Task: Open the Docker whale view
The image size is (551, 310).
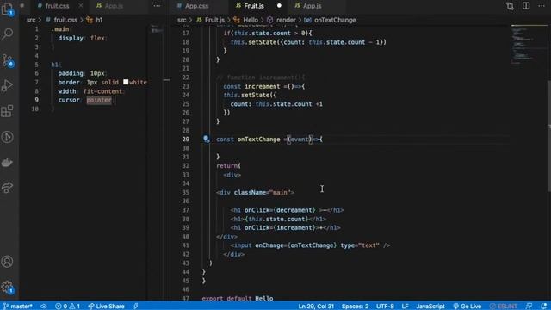Action: pyautogui.click(x=8, y=163)
